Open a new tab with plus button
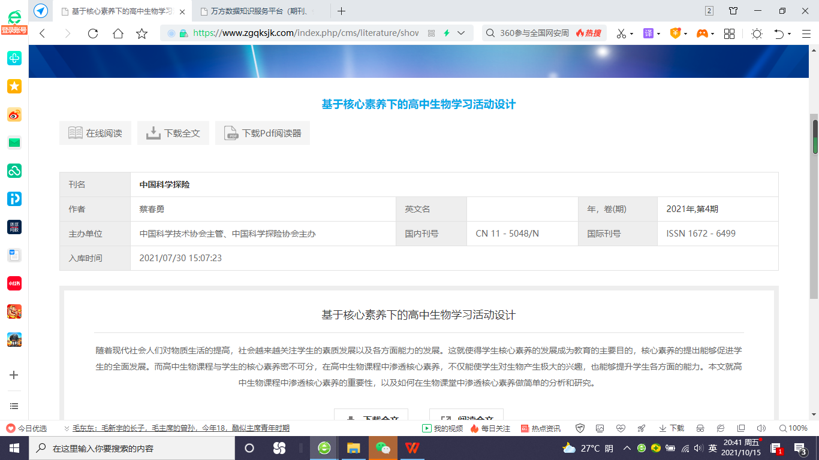Viewport: 819px width, 460px height. click(x=341, y=11)
